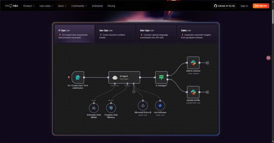Switch to the Sec Ops can tab
Viewport: 274px width, 143px height.
click(x=115, y=33)
